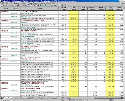The height and width of the screenshot is (101, 125).
Task: Open the Edit menu
Action: 7,3
